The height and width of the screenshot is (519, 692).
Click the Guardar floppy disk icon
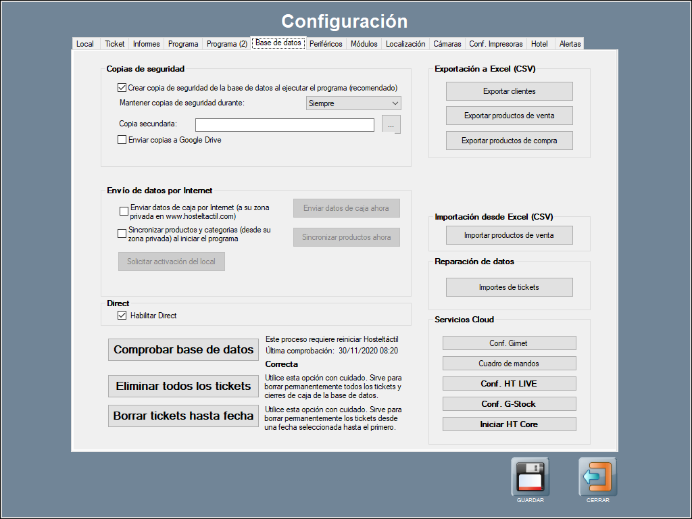[x=530, y=477]
